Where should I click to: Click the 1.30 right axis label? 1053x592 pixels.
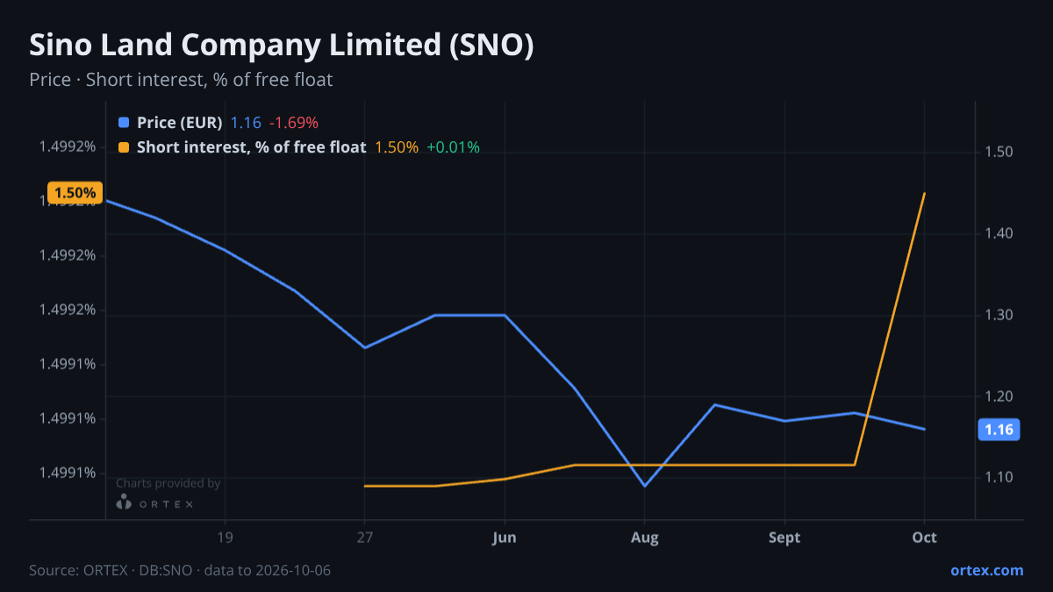(x=999, y=315)
